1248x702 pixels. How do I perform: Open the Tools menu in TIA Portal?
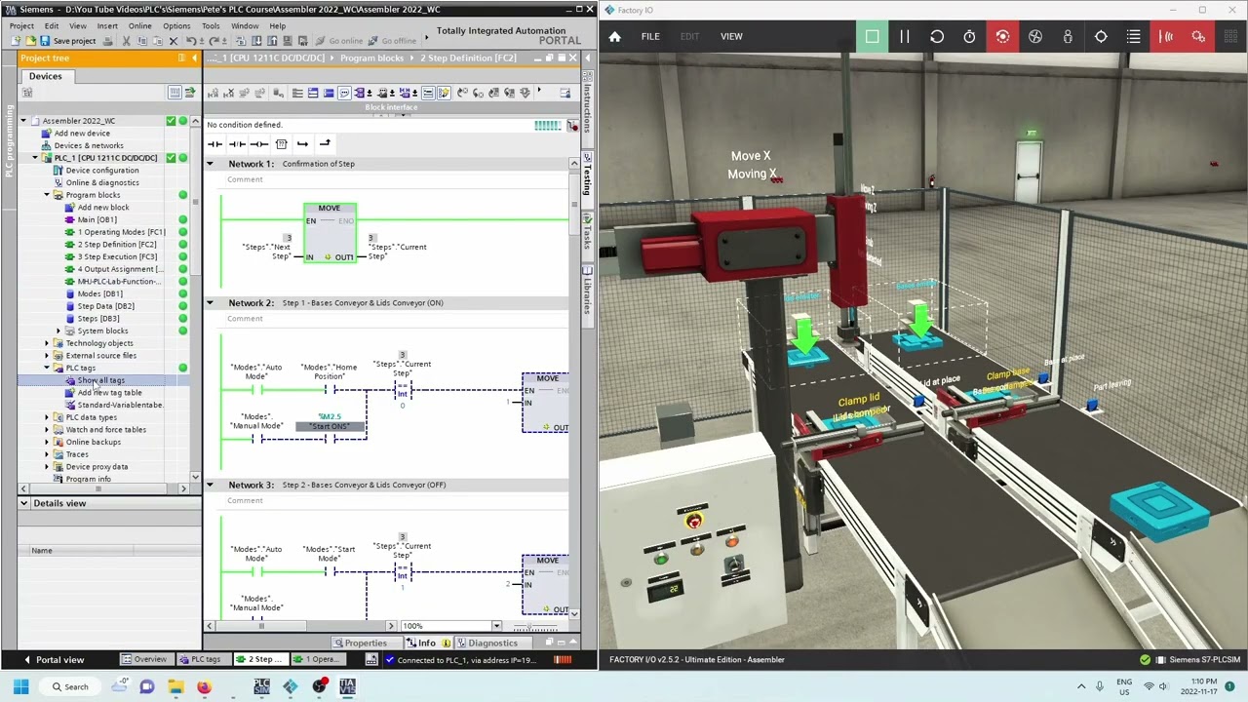click(211, 25)
